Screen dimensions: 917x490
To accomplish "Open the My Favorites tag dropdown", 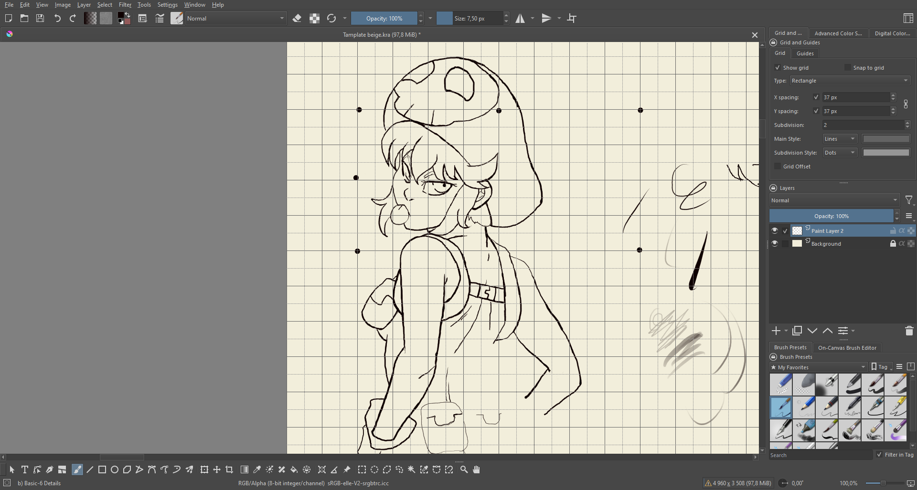I will tap(818, 367).
